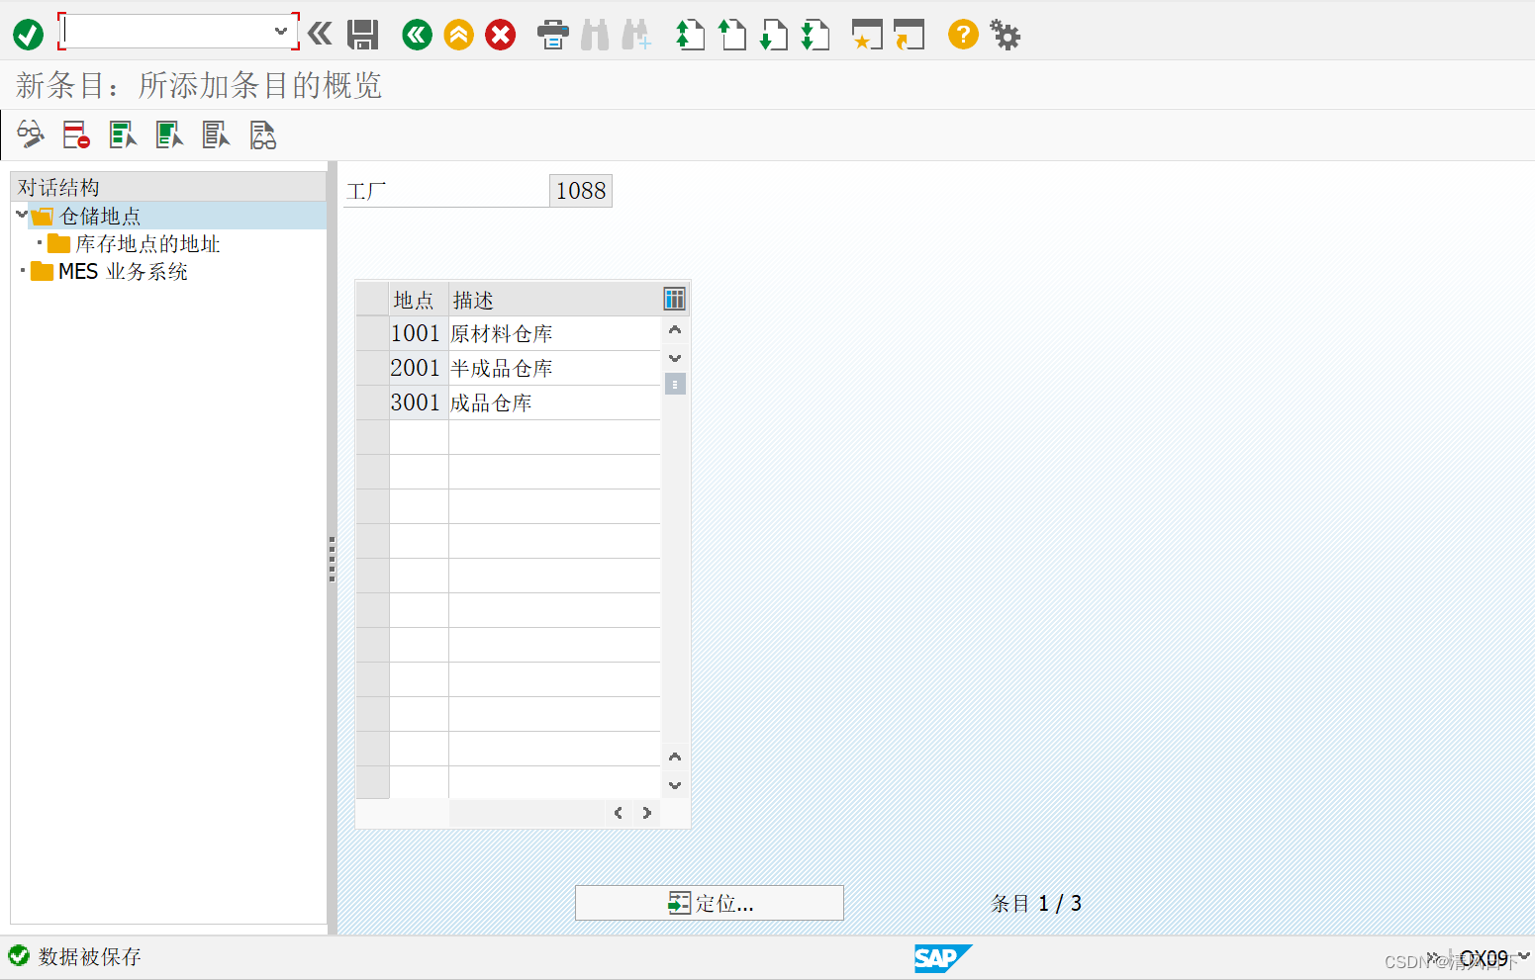Click the 数据被保存 status message
1535x980 pixels.
pyautogui.click(x=89, y=956)
